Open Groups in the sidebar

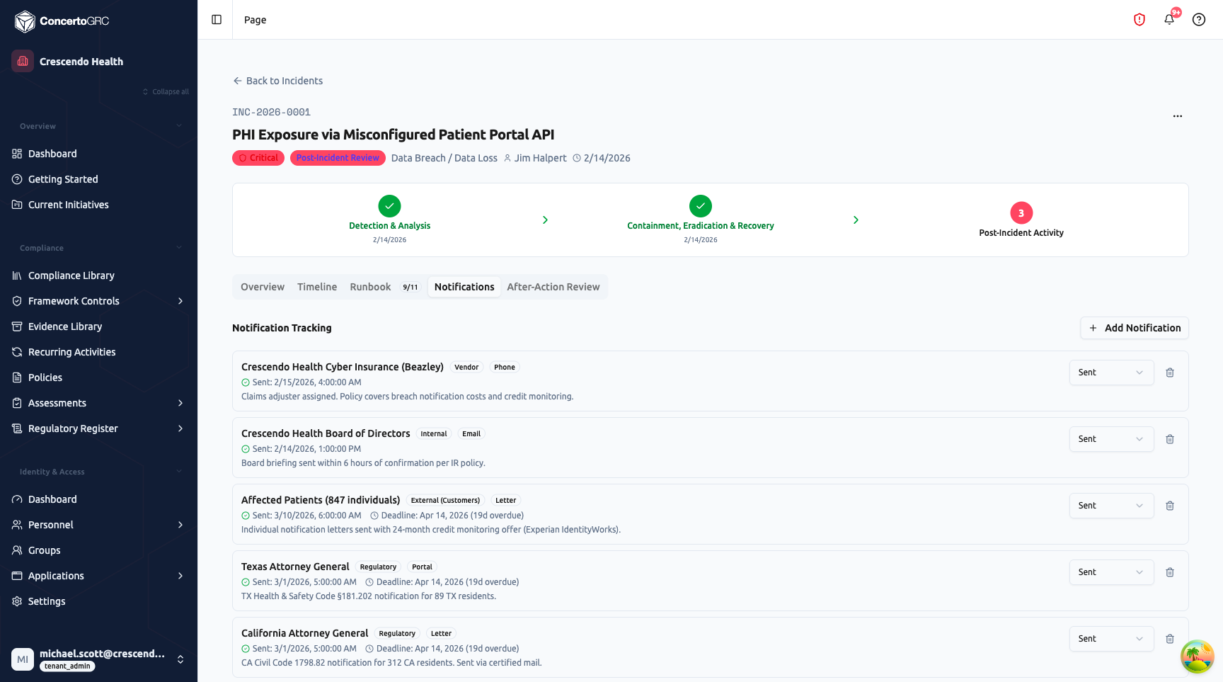(98, 550)
